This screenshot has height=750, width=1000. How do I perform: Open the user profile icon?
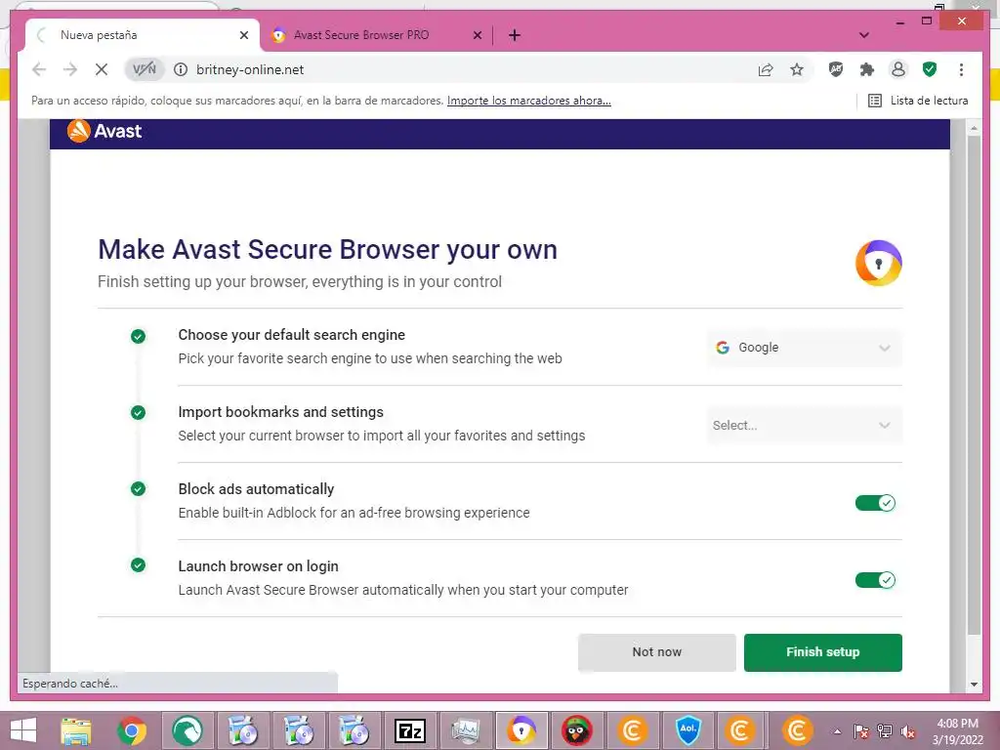pyautogui.click(x=898, y=69)
